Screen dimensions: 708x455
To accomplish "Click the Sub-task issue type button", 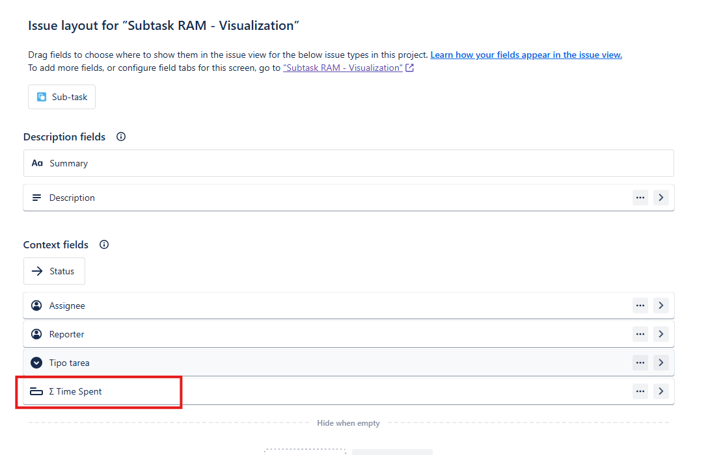I will tap(62, 97).
